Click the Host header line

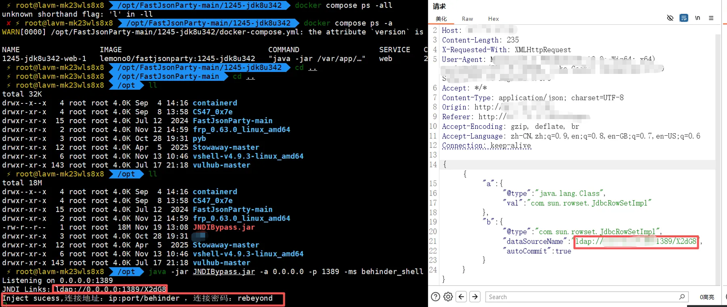(x=479, y=30)
